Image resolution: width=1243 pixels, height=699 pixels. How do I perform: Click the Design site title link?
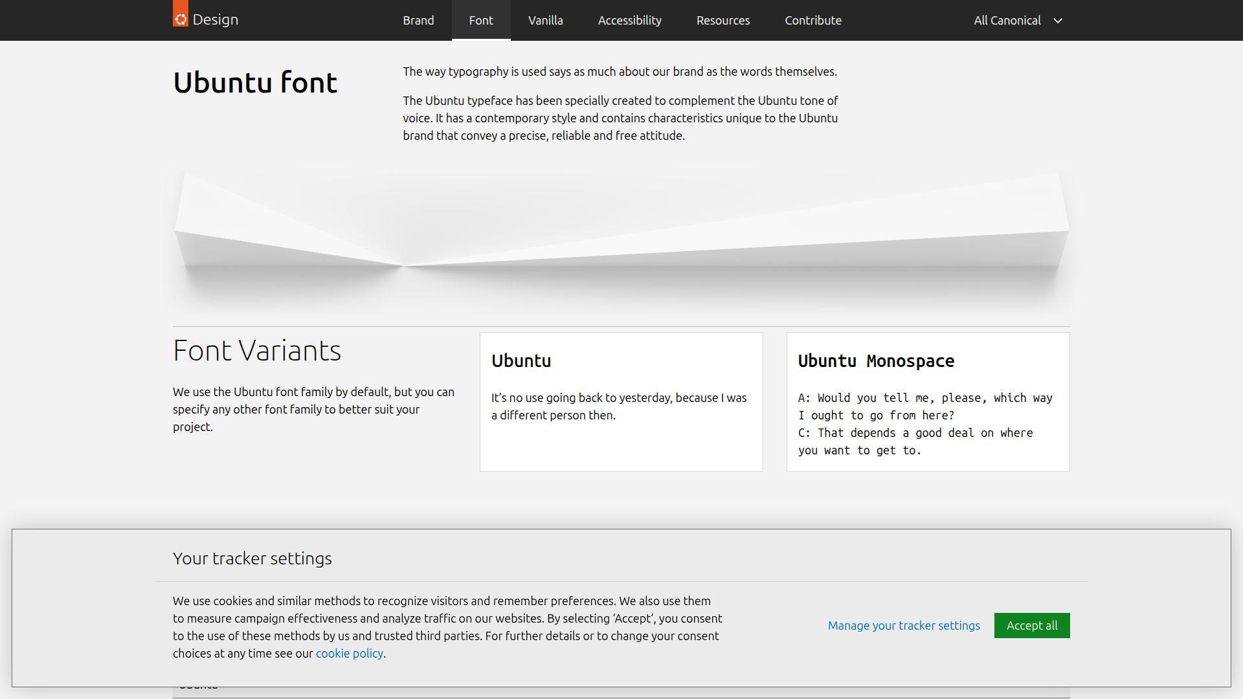click(x=214, y=19)
